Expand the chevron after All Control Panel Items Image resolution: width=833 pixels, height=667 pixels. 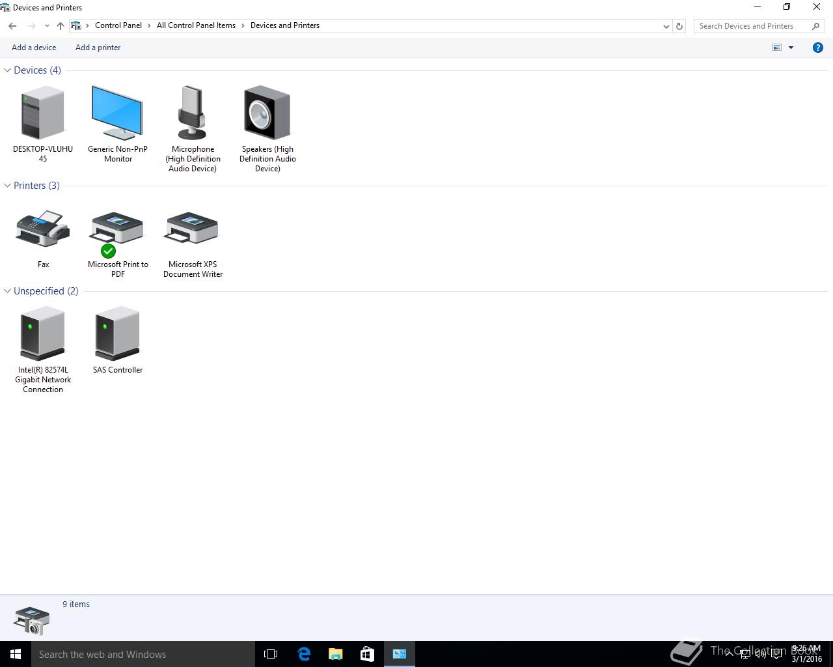pos(243,25)
